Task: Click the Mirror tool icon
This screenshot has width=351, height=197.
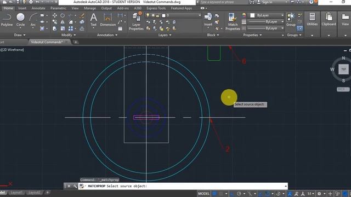Action: (x=63, y=22)
